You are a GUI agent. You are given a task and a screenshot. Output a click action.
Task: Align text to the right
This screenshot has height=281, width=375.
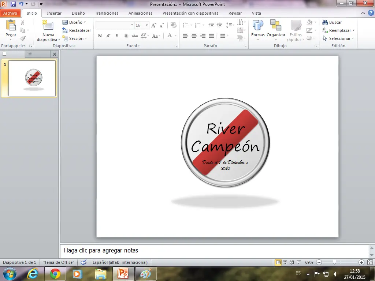click(x=203, y=36)
